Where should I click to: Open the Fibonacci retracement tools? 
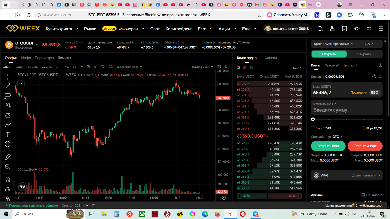pos(8,96)
